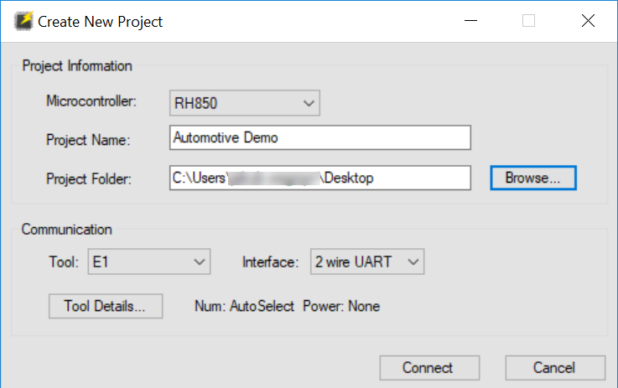Select the Project Name: label
Viewport: 618px width, 388px height.
[x=88, y=140]
